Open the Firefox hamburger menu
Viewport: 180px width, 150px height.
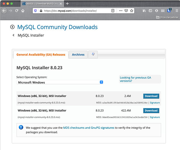click(x=177, y=11)
